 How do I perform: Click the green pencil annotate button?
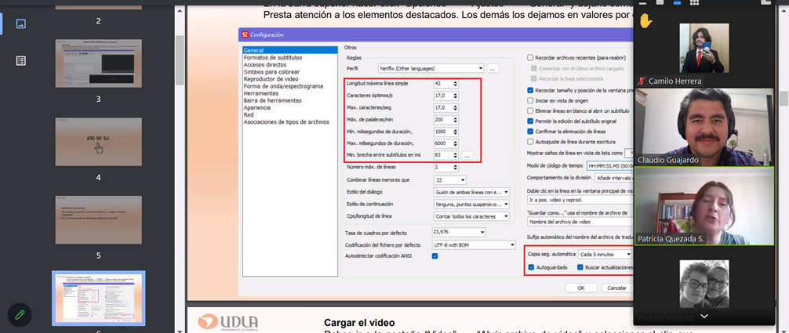(x=20, y=313)
